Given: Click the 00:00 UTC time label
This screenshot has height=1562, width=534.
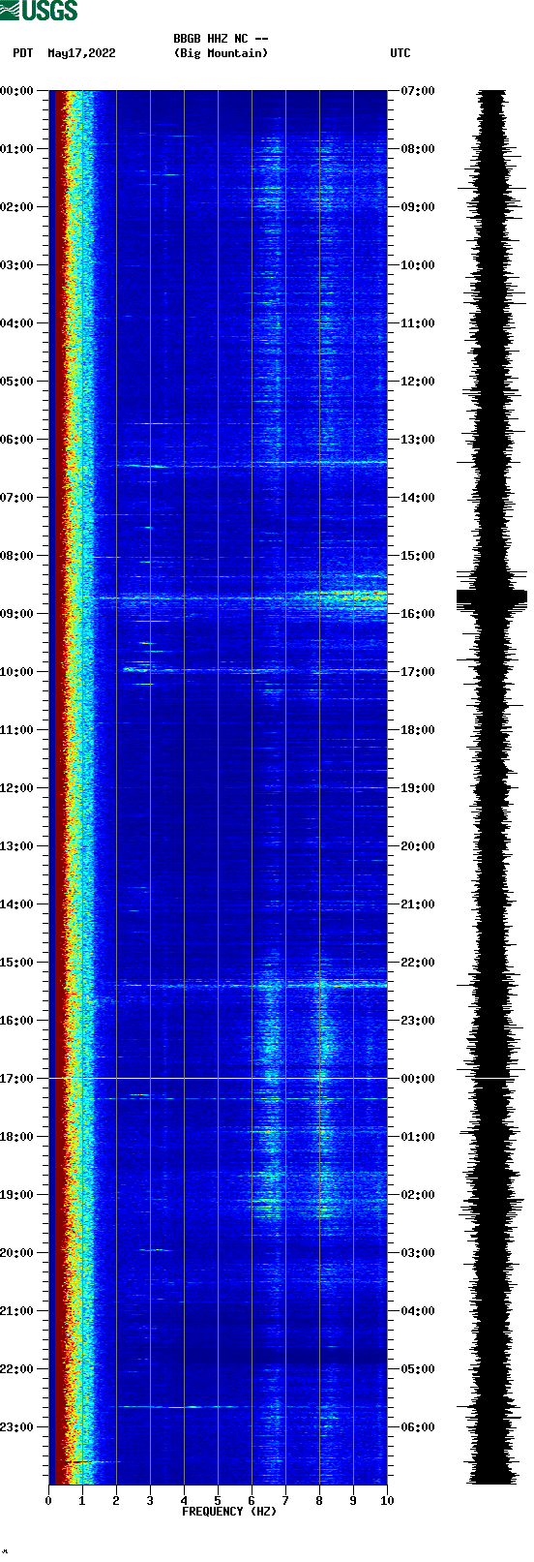Looking at the screenshot, I should tap(418, 1079).
